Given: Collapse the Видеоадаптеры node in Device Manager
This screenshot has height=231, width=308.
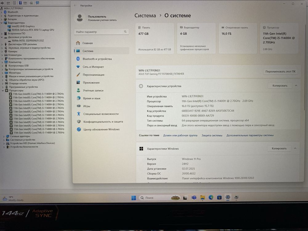Looking at the screenshot, I should click(x=2, y=23).
